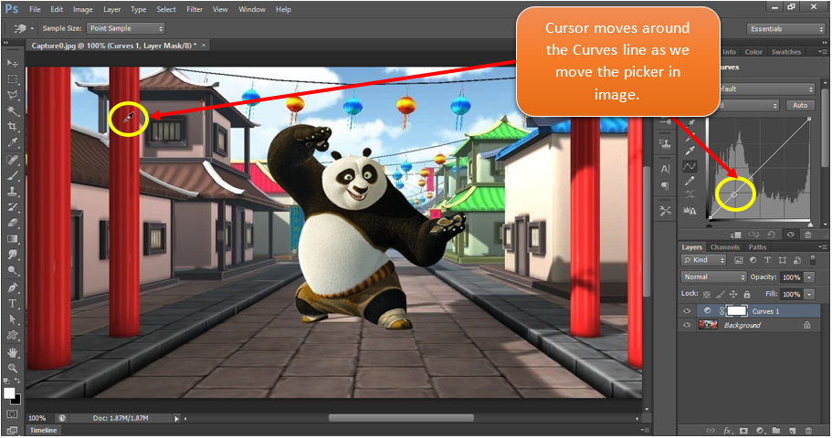The height and width of the screenshot is (438, 832).
Task: Select the Move tool in the toolbox
Action: pos(13,62)
